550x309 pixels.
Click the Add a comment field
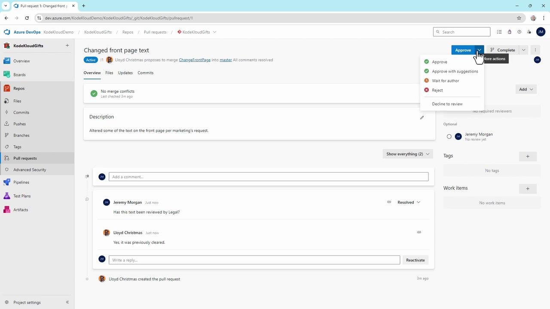[x=269, y=177]
